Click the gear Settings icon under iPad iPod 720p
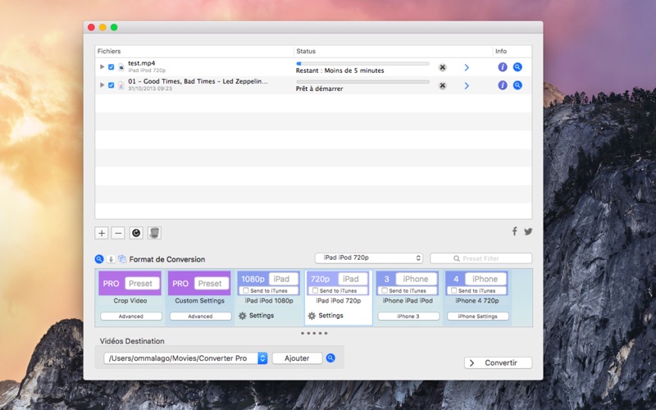656x410 pixels. pyautogui.click(x=312, y=316)
